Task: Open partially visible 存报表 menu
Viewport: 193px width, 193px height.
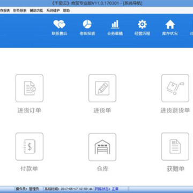Action: point(5,11)
